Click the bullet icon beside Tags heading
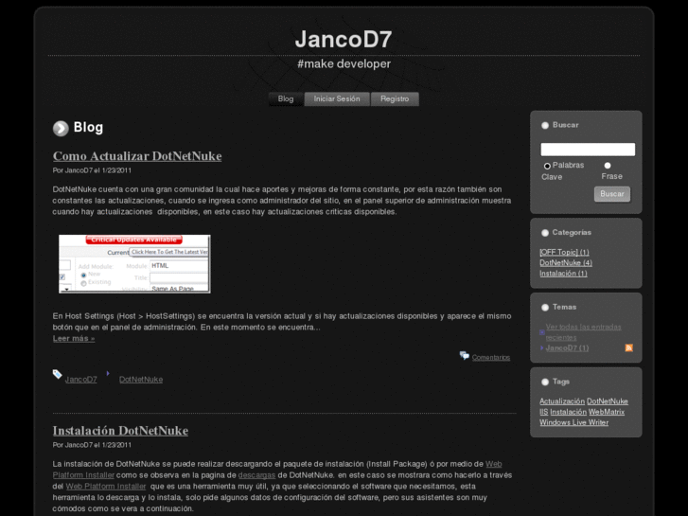This screenshot has width=688, height=516. (545, 383)
